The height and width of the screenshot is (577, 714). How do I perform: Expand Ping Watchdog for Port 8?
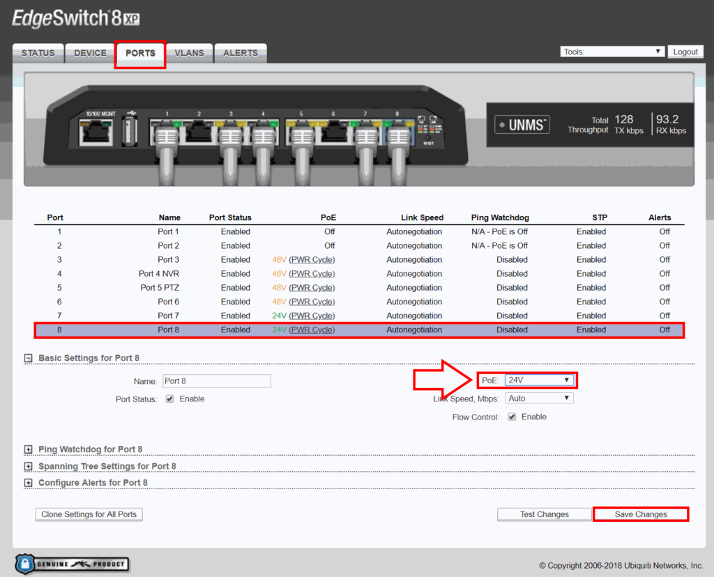28,449
